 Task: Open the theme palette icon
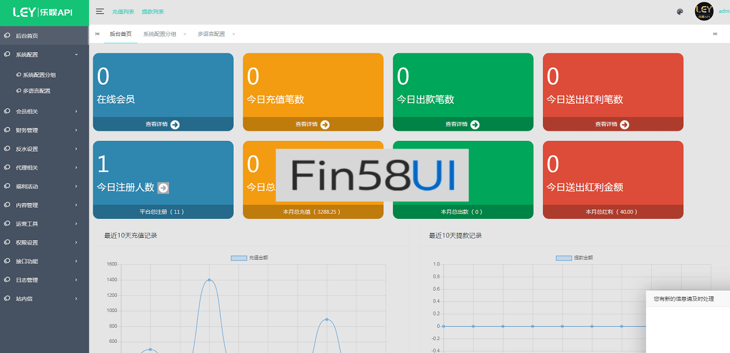tap(680, 12)
